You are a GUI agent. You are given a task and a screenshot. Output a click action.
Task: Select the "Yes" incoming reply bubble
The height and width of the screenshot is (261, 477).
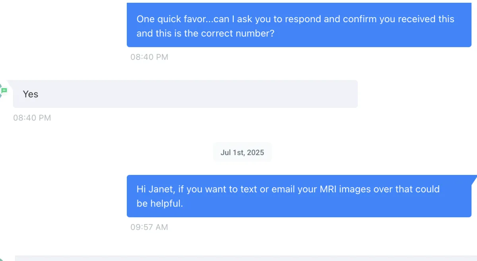click(x=185, y=94)
